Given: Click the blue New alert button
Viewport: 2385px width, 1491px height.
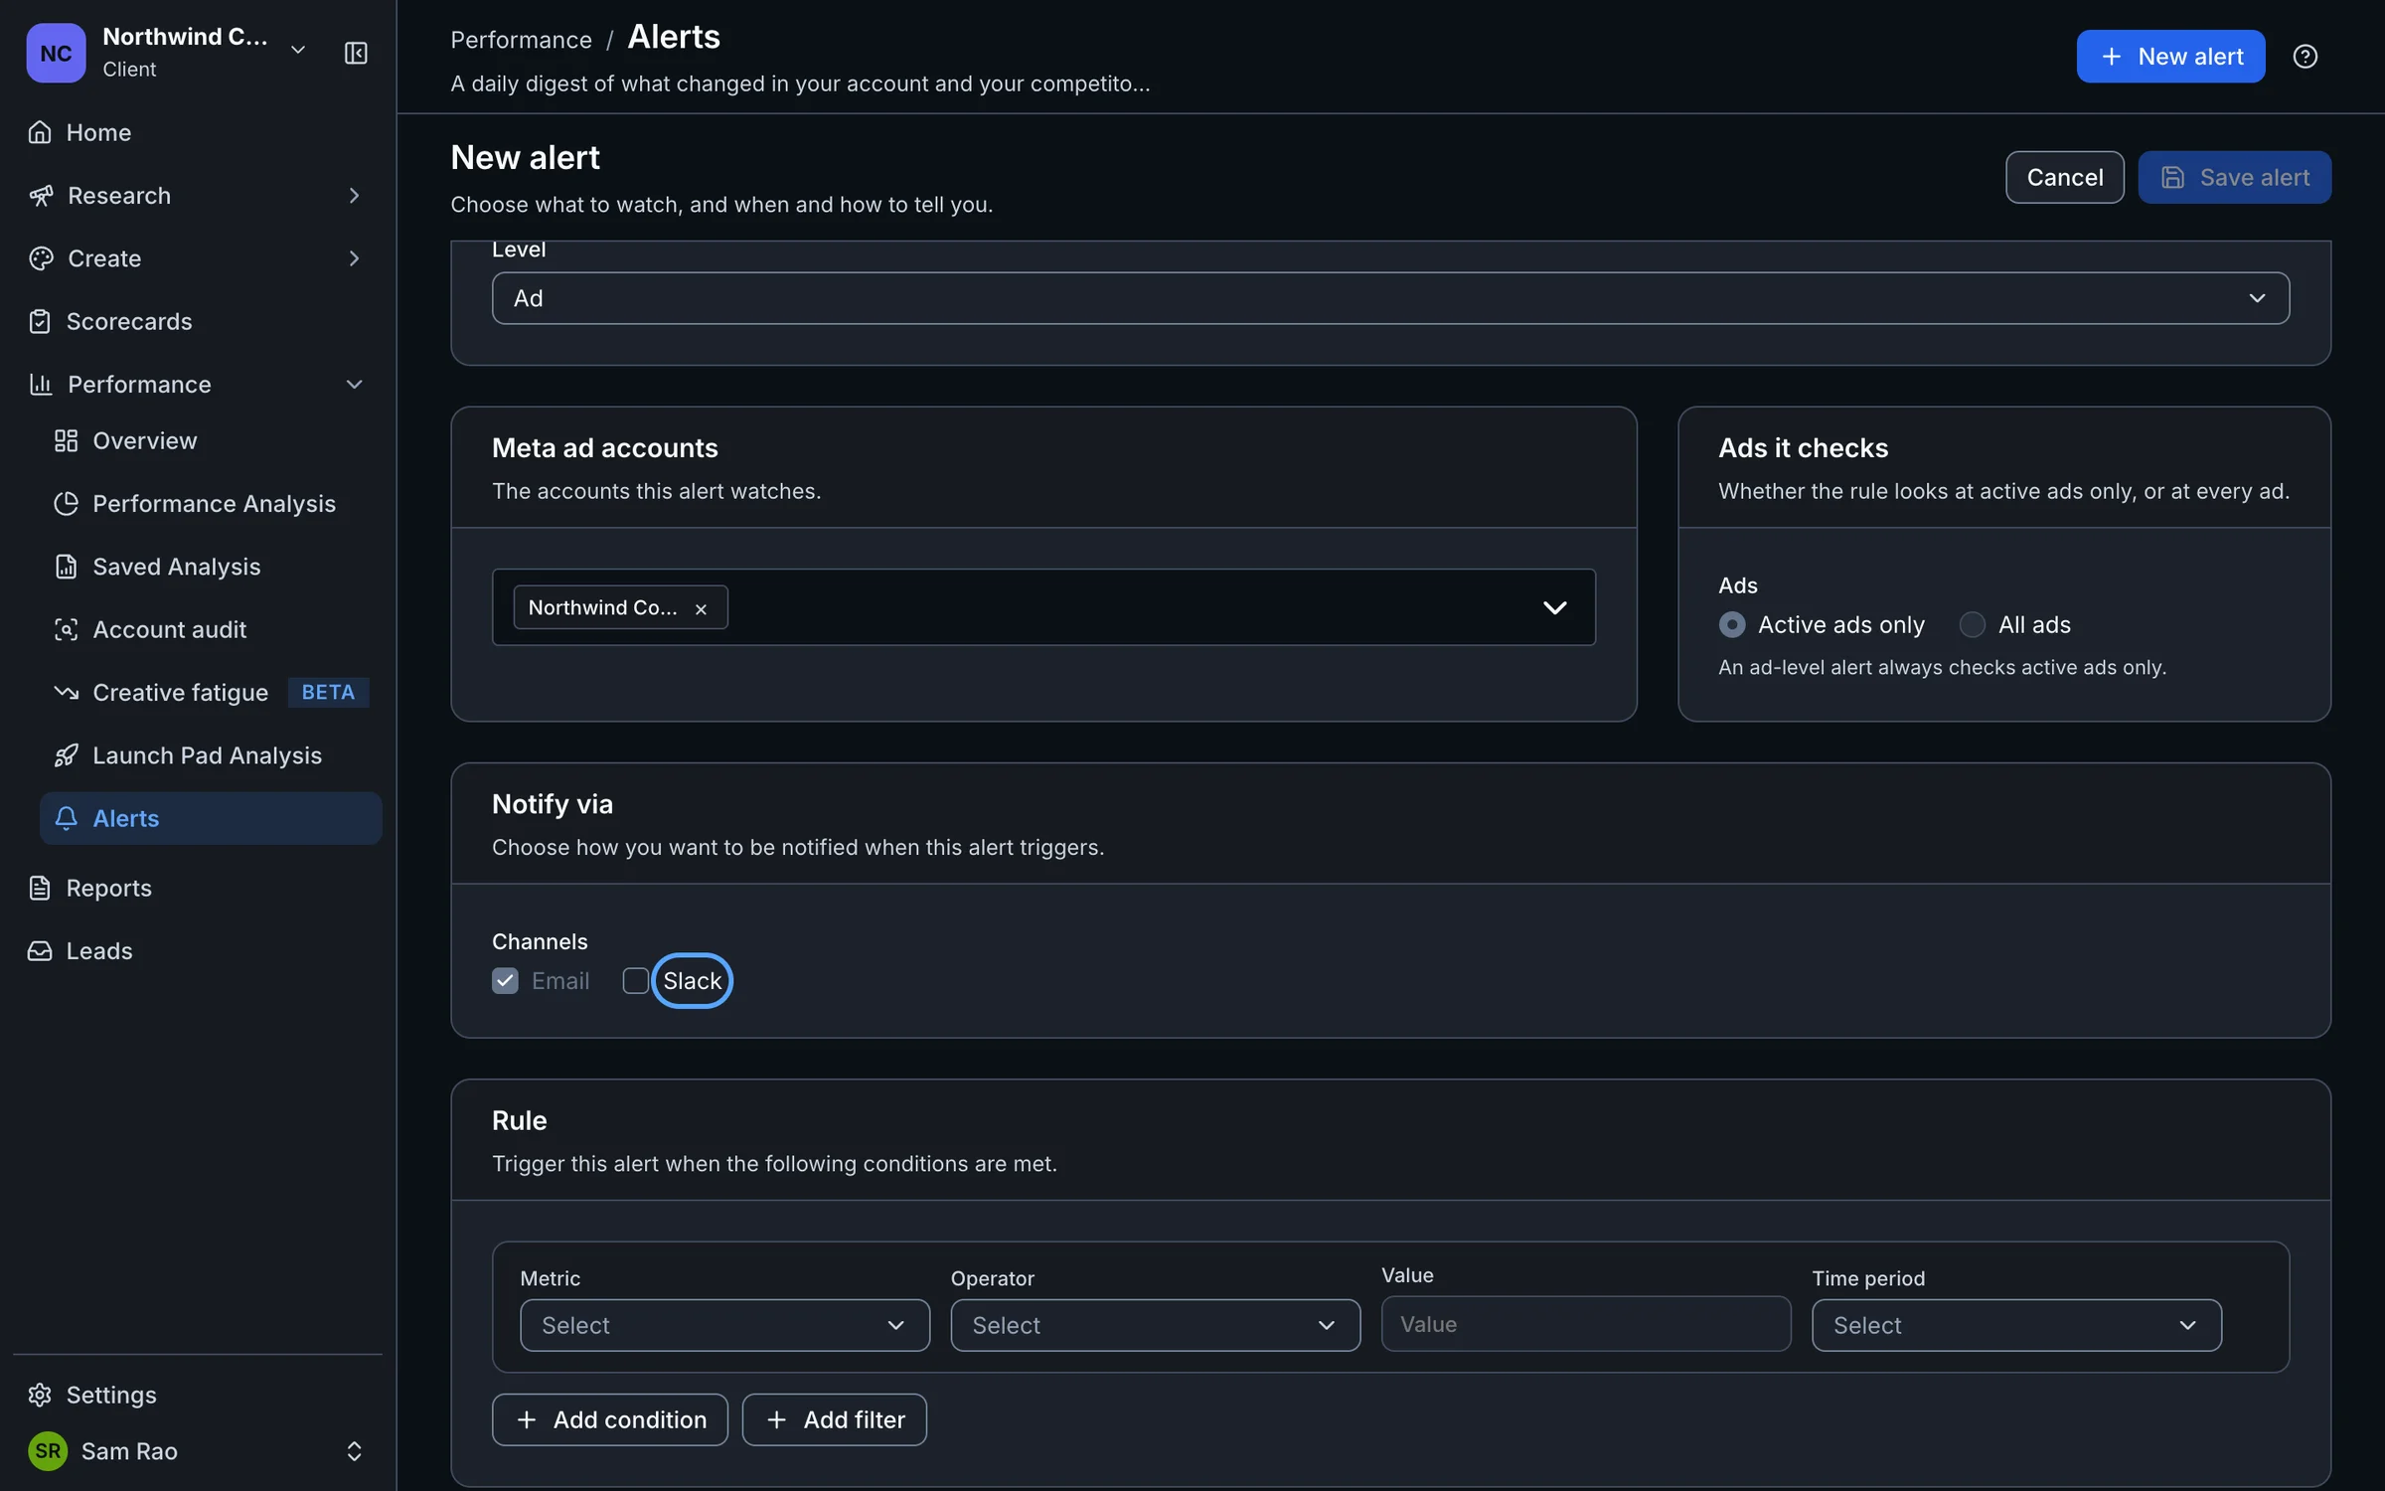Looking at the screenshot, I should click(2170, 57).
